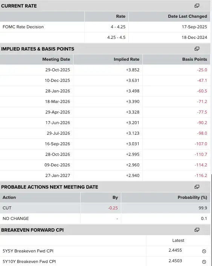
Task: Select the 29-Oct-2025 meeting row
Action: pos(105,70)
